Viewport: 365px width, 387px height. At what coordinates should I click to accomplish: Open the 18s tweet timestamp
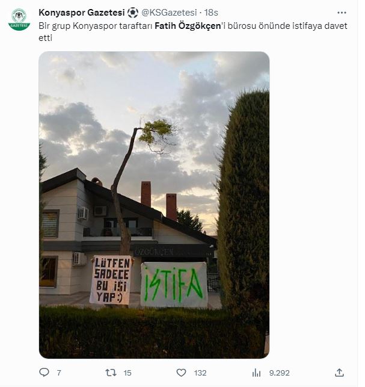pyautogui.click(x=211, y=13)
